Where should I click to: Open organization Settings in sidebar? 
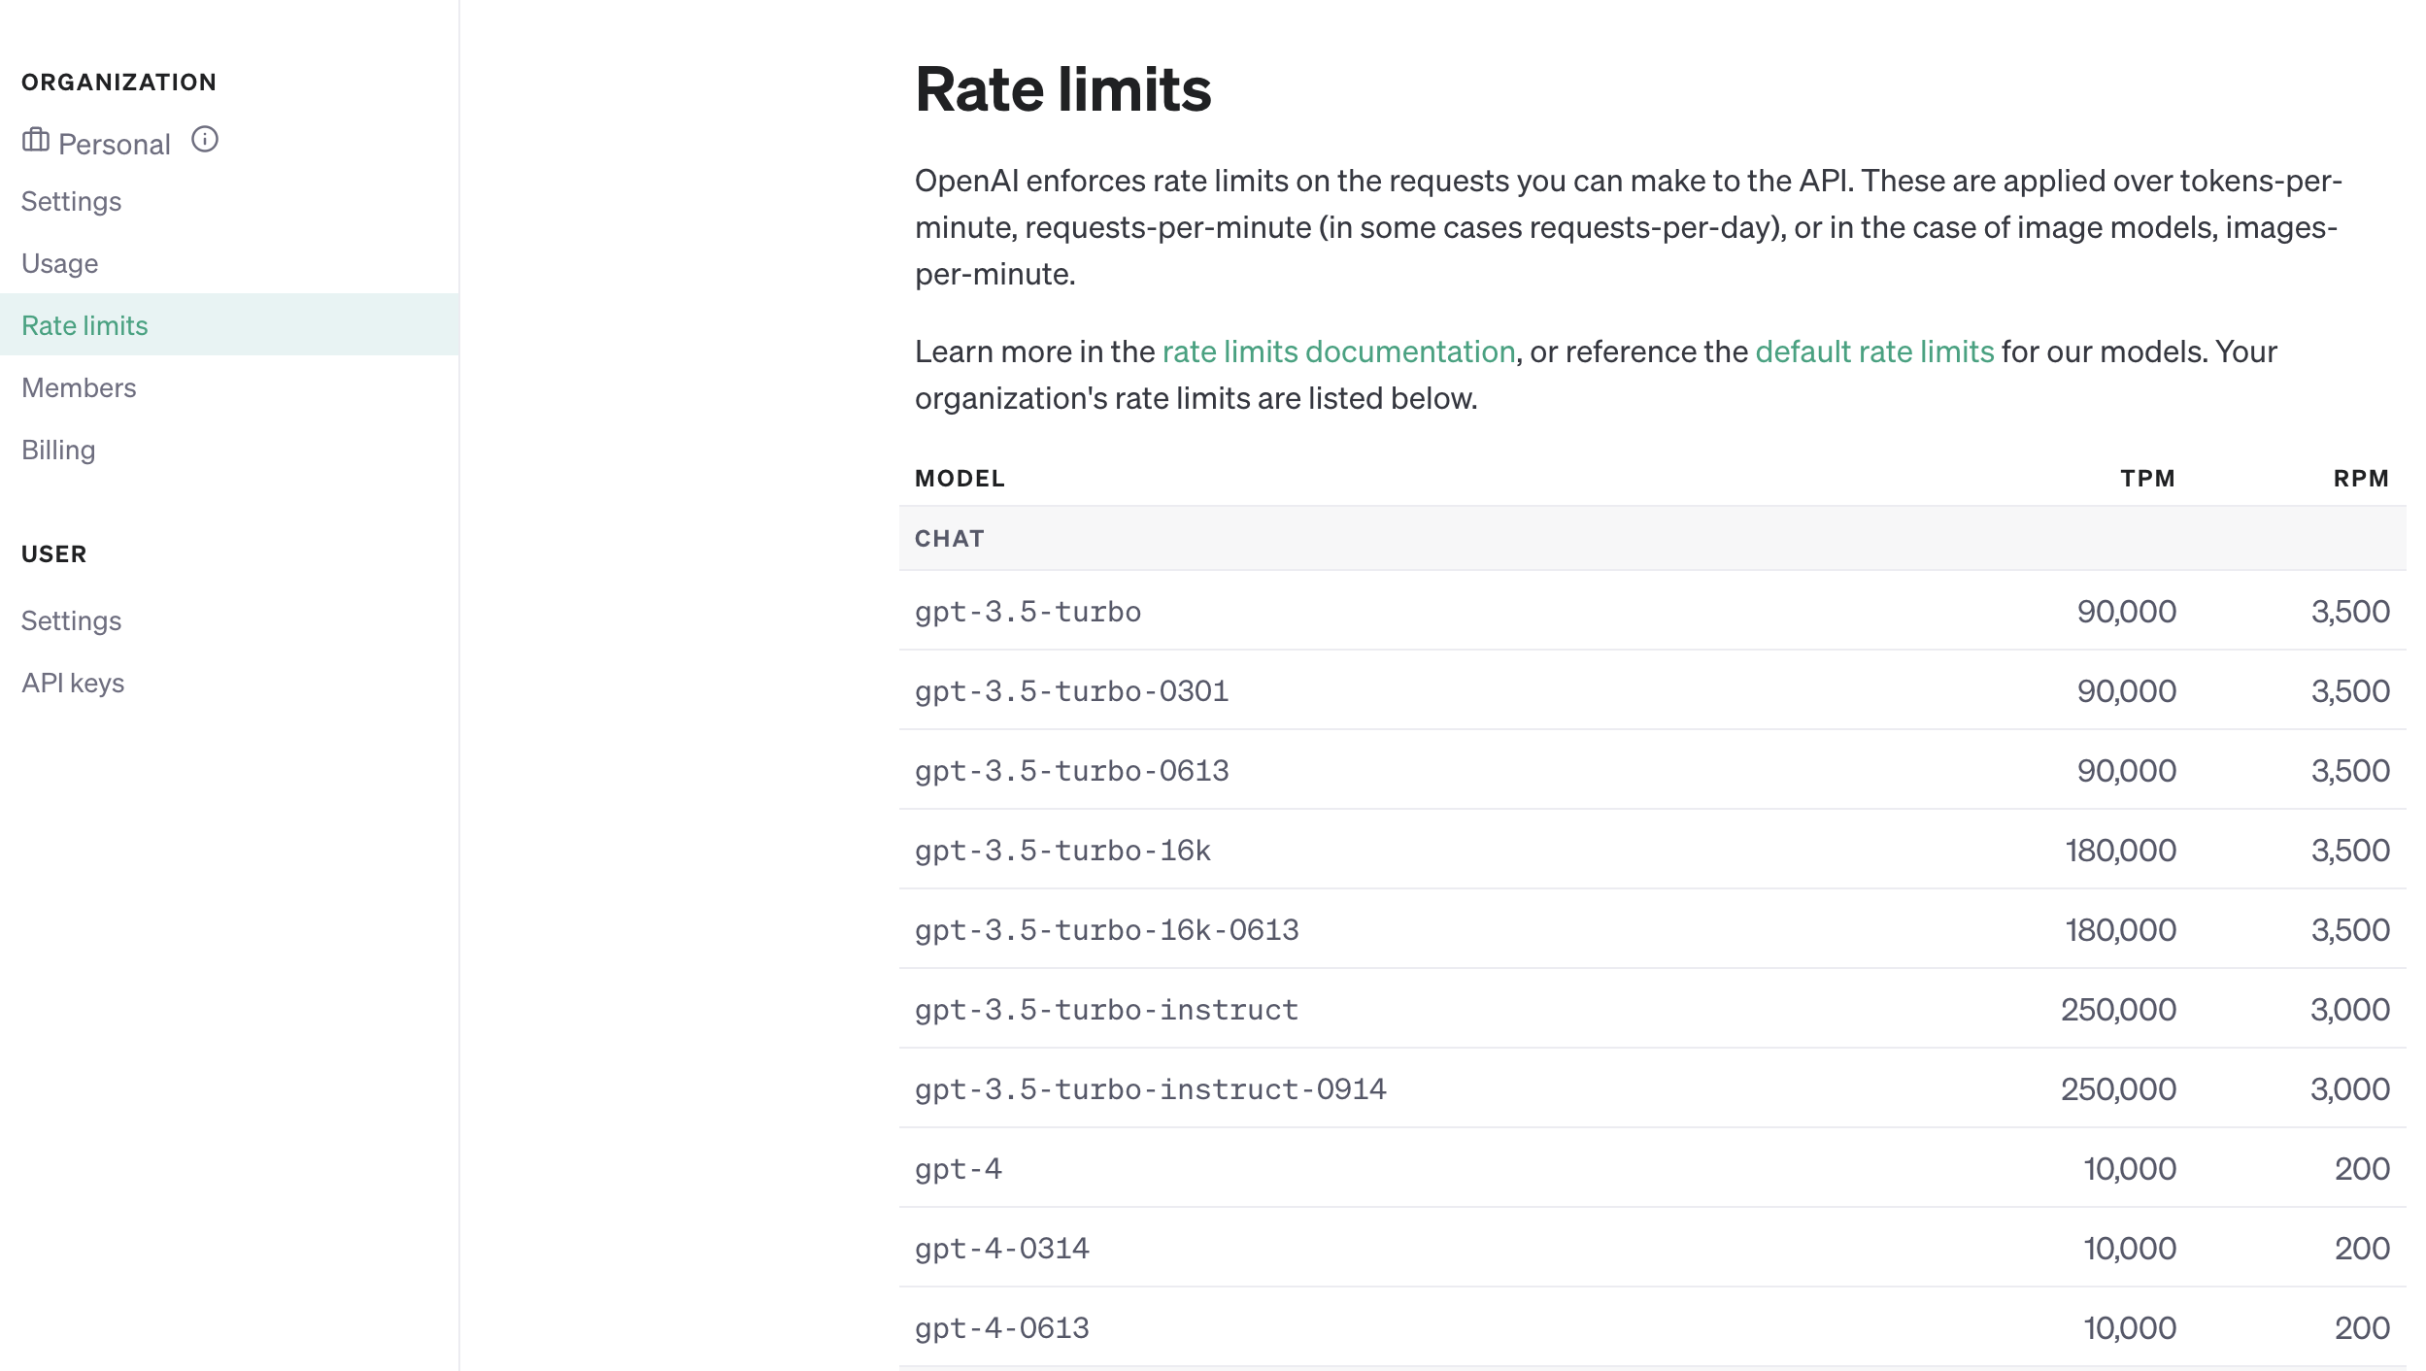[x=71, y=201]
